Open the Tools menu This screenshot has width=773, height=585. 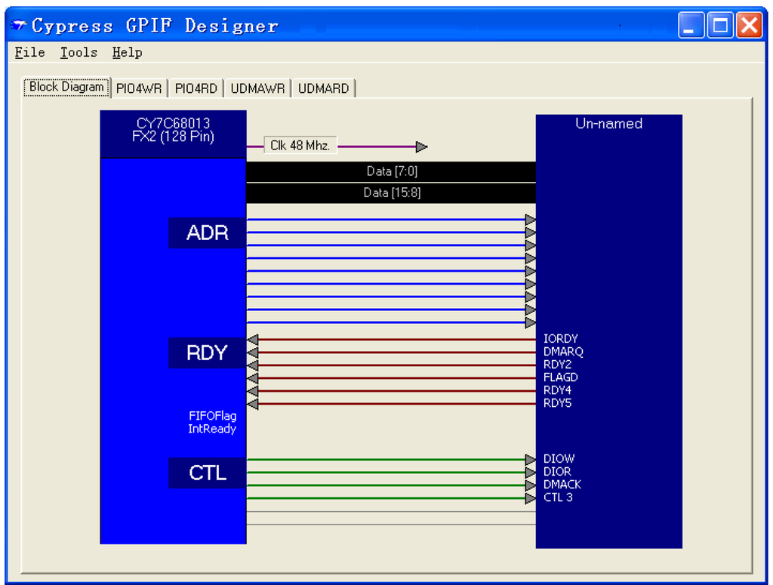tap(79, 52)
